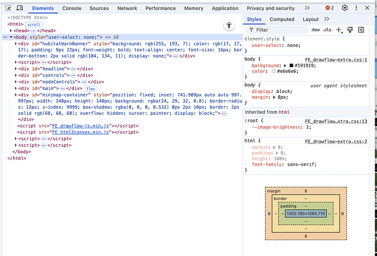Image resolution: width=377 pixels, height=256 pixels.
Task: Expand the head element node
Action: 11,31
